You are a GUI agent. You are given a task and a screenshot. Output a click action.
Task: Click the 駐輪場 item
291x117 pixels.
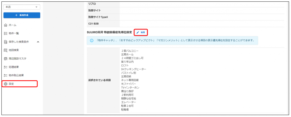(x=125, y=110)
